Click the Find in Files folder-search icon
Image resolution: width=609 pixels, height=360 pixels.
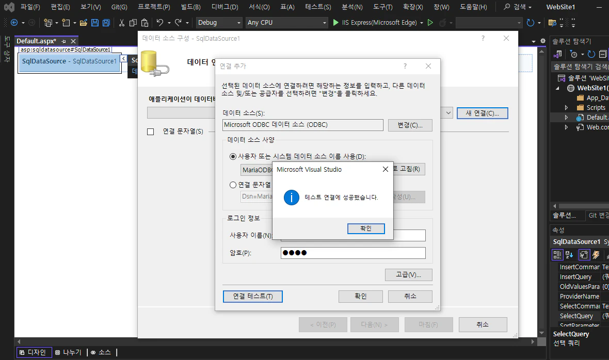[552, 23]
